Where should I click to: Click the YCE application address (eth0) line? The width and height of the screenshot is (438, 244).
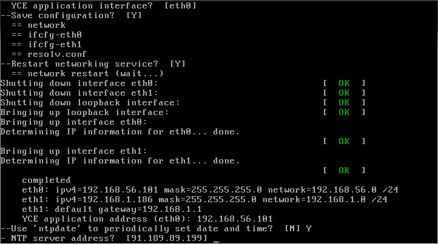147,219
